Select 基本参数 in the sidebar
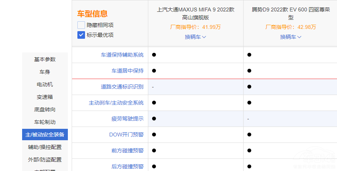 (x=45, y=59)
